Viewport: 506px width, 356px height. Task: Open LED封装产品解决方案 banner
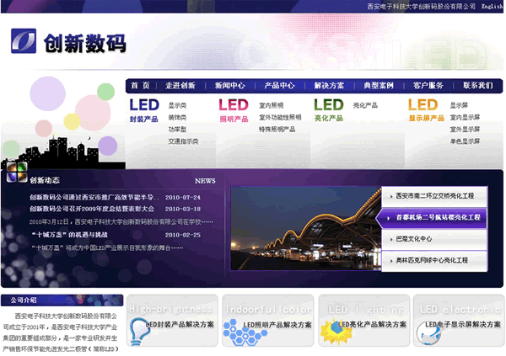click(x=172, y=321)
